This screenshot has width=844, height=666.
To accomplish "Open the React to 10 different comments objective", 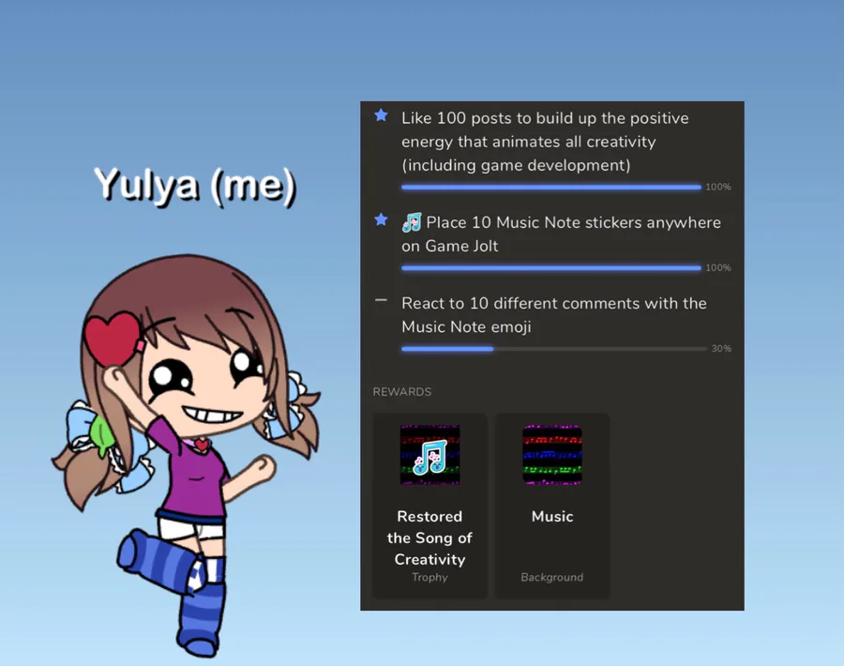I will (554, 315).
